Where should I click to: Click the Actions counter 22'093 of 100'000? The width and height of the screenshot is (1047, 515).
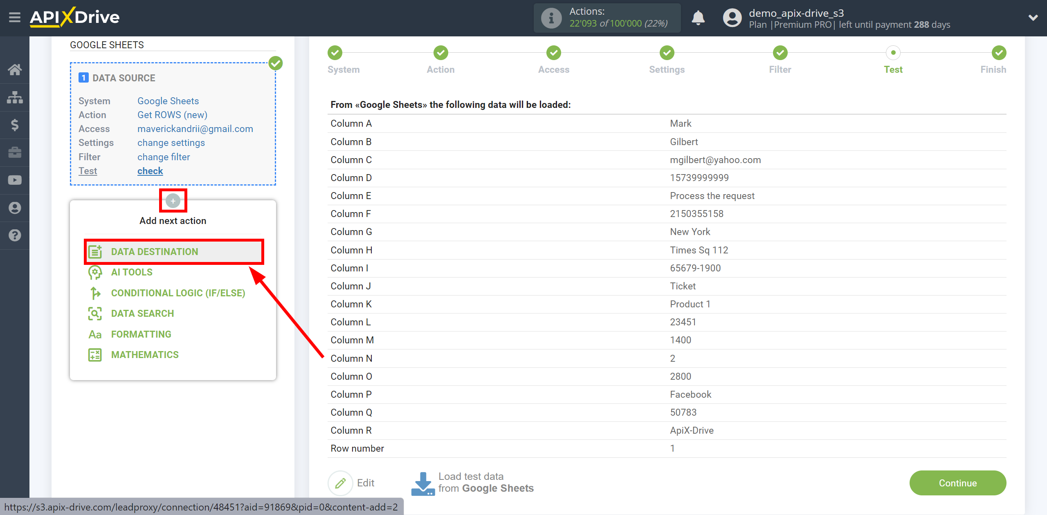(x=618, y=24)
